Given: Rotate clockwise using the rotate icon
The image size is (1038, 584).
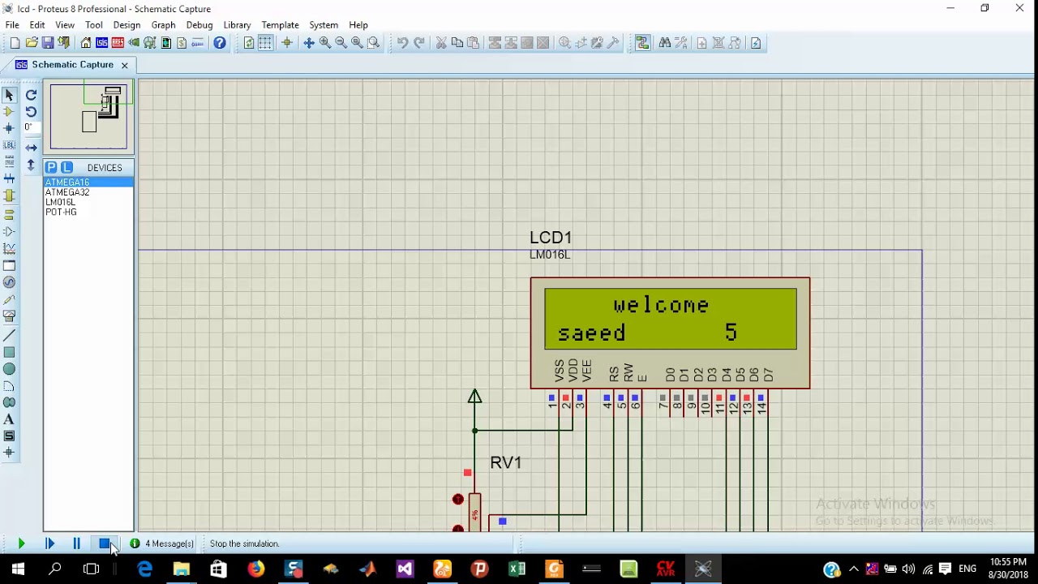Looking at the screenshot, I should (x=31, y=95).
